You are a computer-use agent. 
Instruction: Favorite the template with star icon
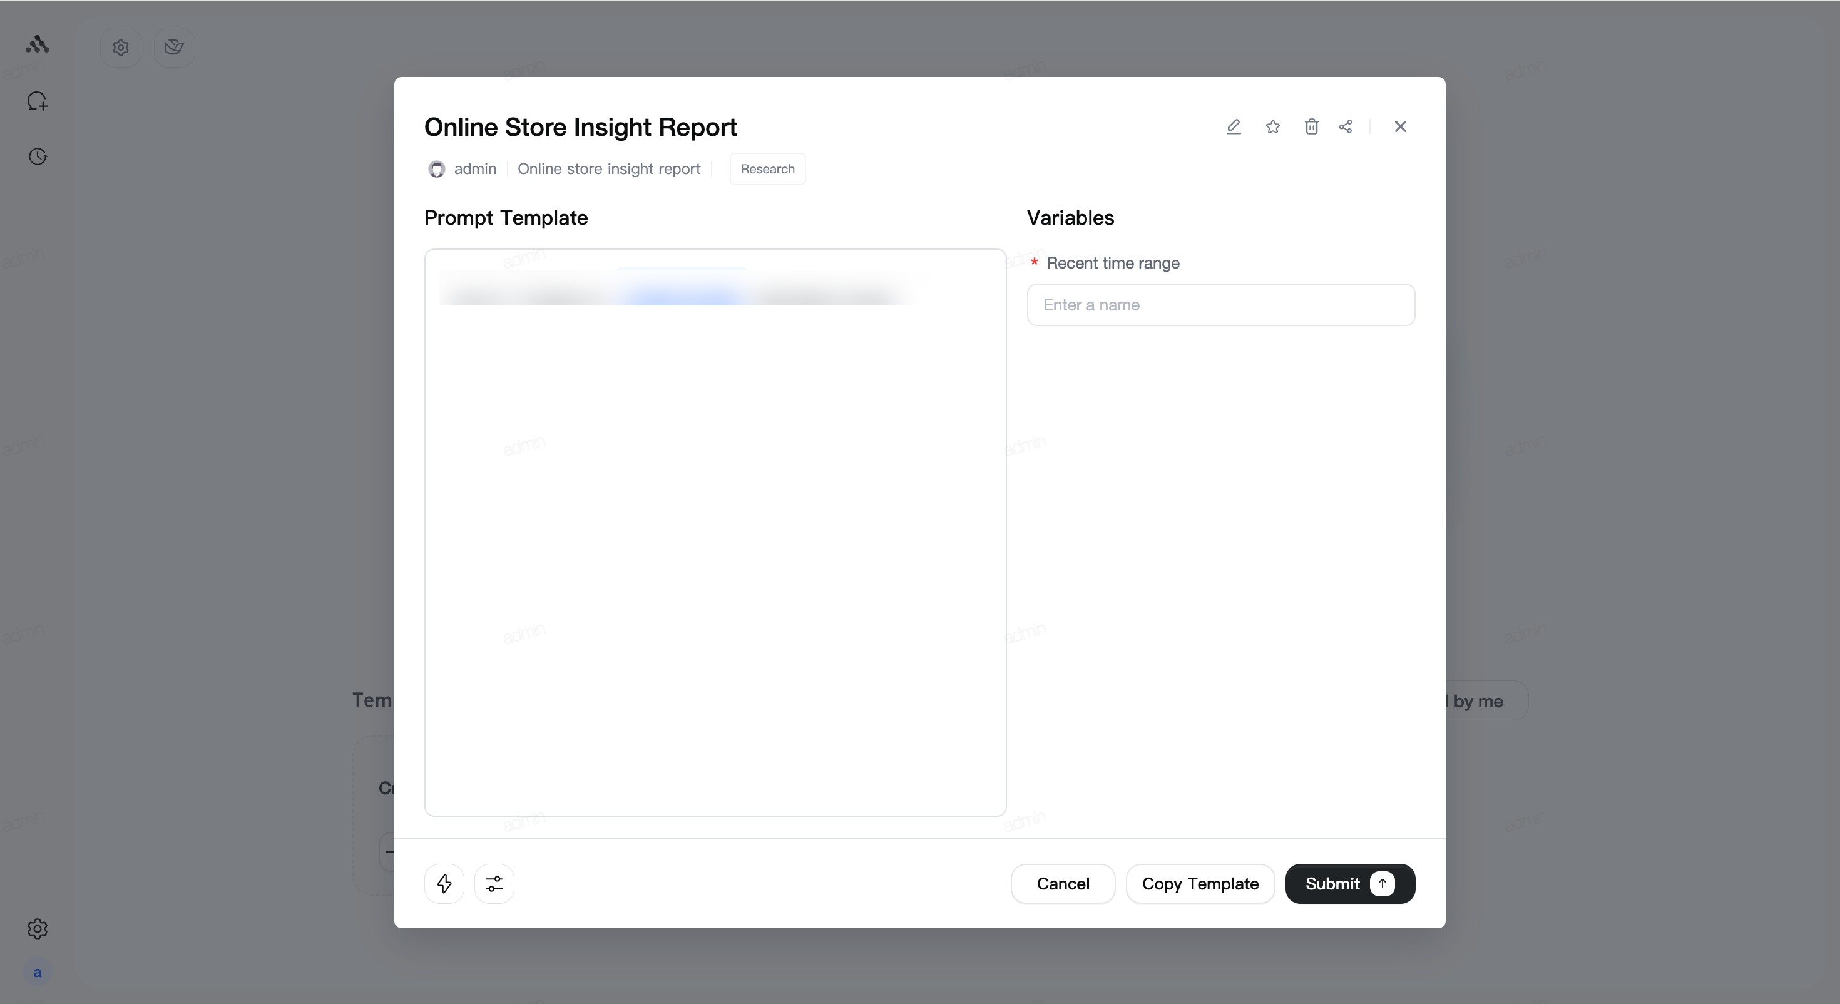pos(1273,126)
